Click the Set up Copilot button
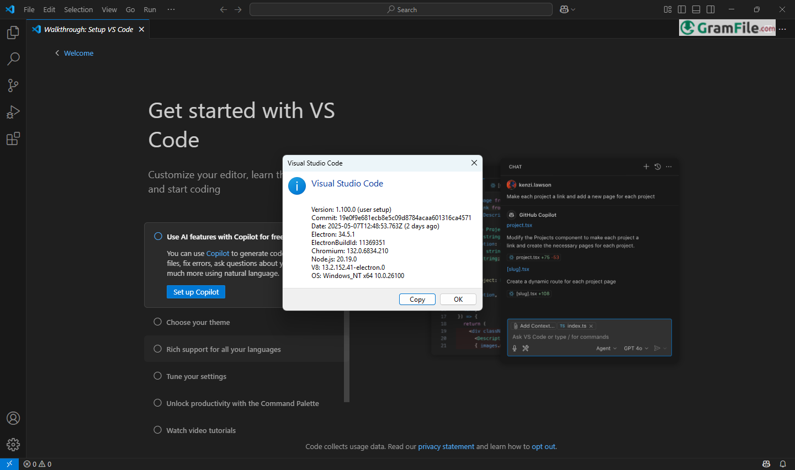Image resolution: width=795 pixels, height=470 pixels. click(x=196, y=292)
